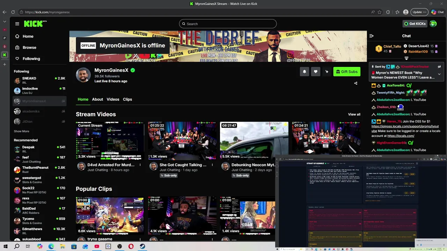This screenshot has width=447, height=251.
Task: Open akademiks channel in sidebar
Action: click(39, 111)
